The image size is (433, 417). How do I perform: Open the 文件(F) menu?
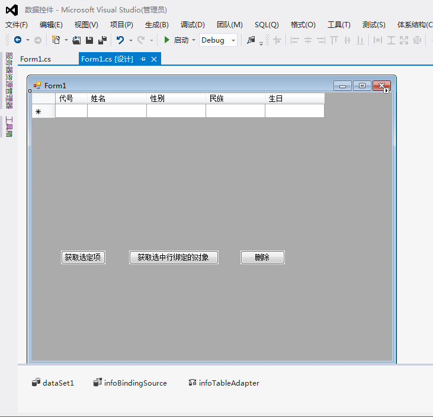(17, 25)
